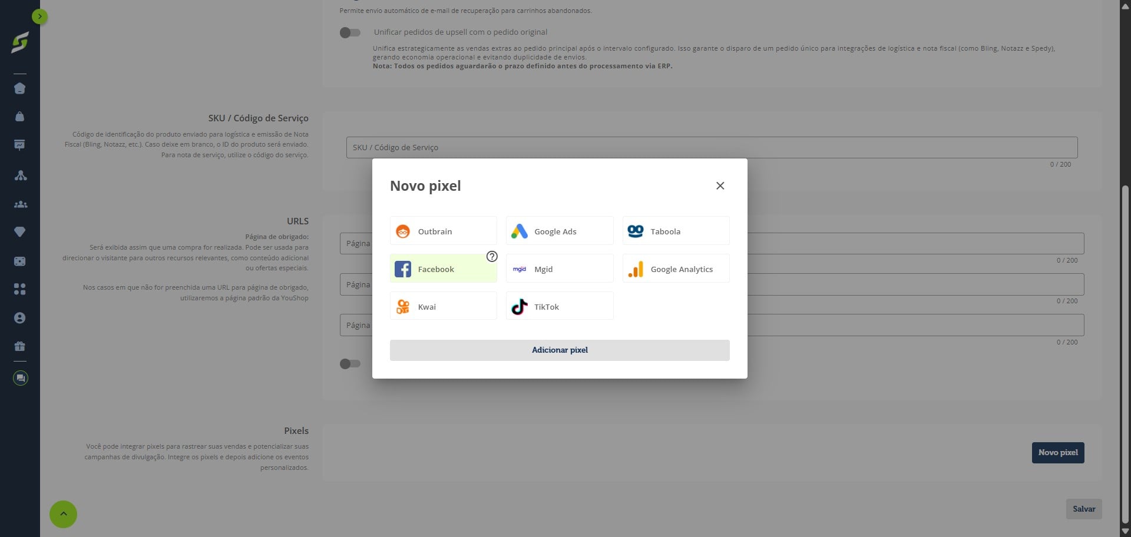Image resolution: width=1131 pixels, height=537 pixels.
Task: Open the people group icon in sidebar
Action: [20, 204]
